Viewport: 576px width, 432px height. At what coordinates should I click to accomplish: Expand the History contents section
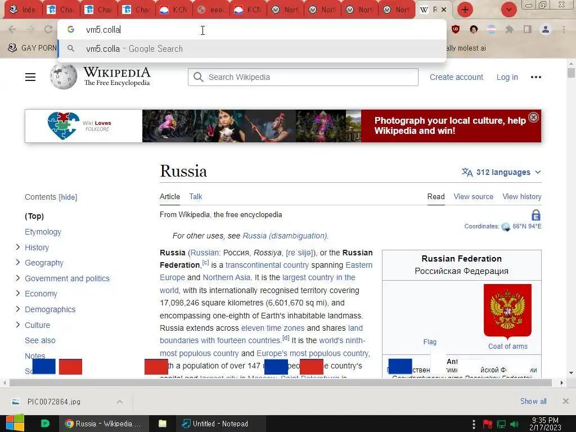(x=17, y=247)
